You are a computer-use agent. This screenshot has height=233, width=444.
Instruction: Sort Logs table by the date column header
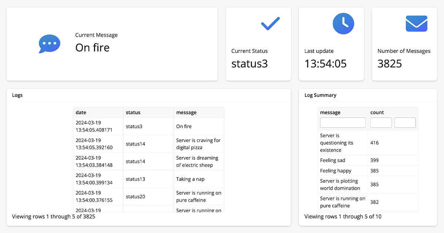coord(81,112)
